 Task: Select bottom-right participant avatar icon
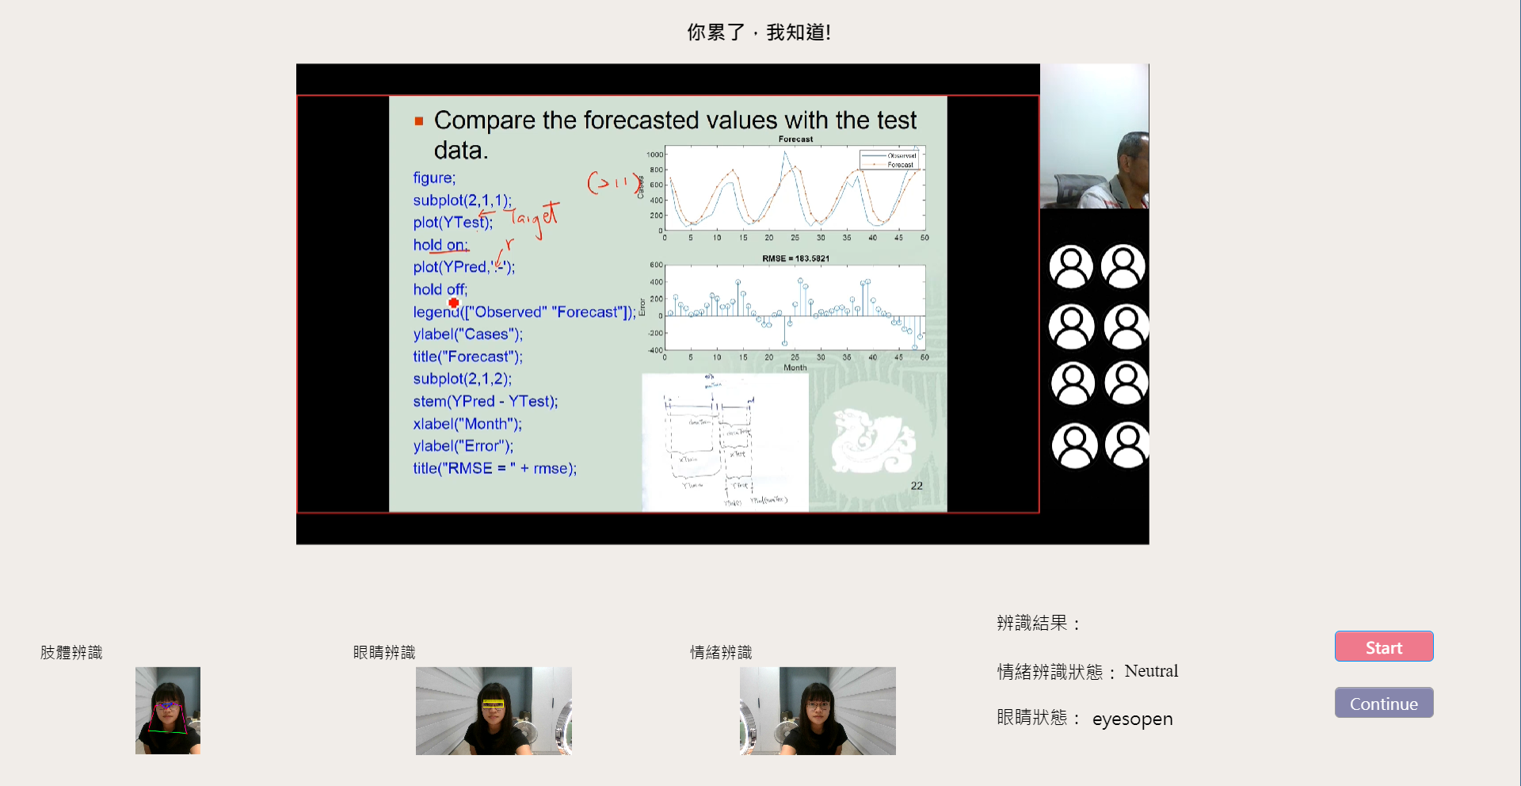[1126, 446]
